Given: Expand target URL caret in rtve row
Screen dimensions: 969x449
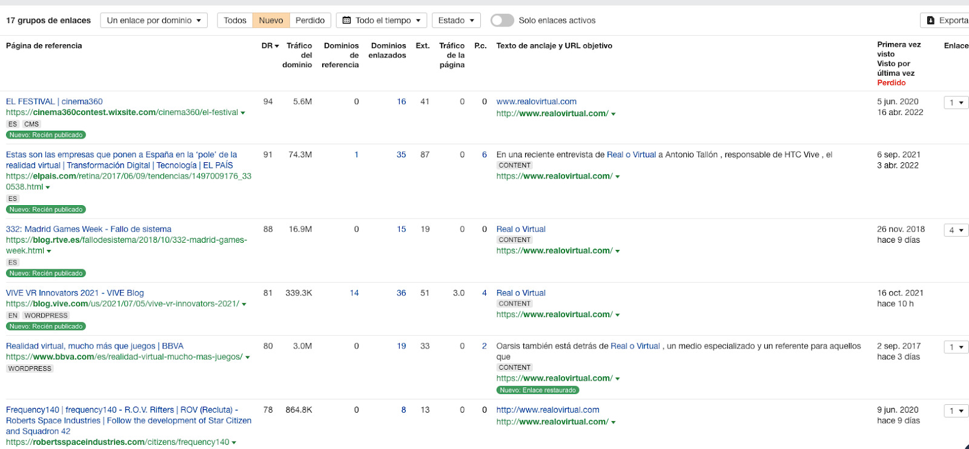Looking at the screenshot, I should [618, 252].
